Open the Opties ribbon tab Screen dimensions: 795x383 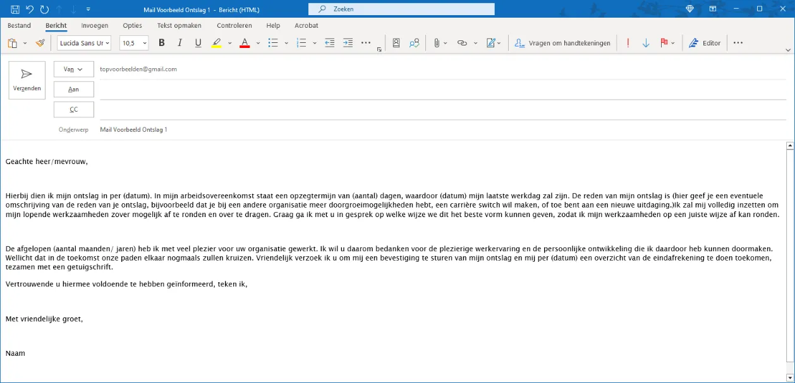(132, 26)
